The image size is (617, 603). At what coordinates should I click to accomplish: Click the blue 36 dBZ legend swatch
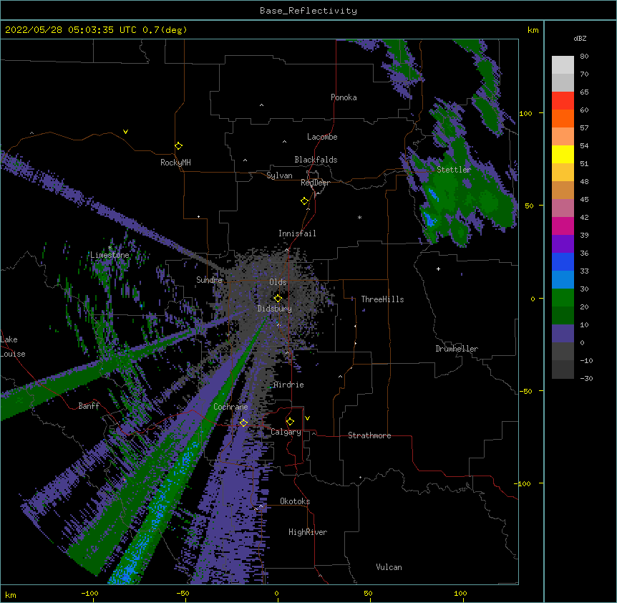tap(563, 261)
